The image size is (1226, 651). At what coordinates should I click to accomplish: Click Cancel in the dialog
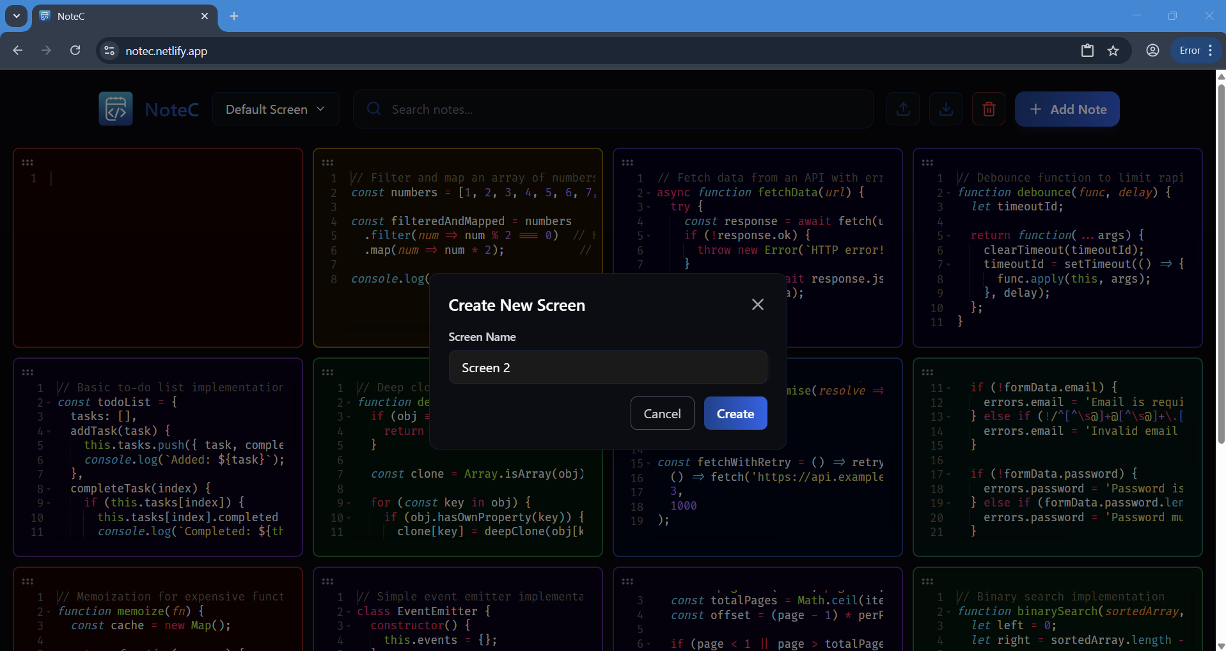[662, 413]
